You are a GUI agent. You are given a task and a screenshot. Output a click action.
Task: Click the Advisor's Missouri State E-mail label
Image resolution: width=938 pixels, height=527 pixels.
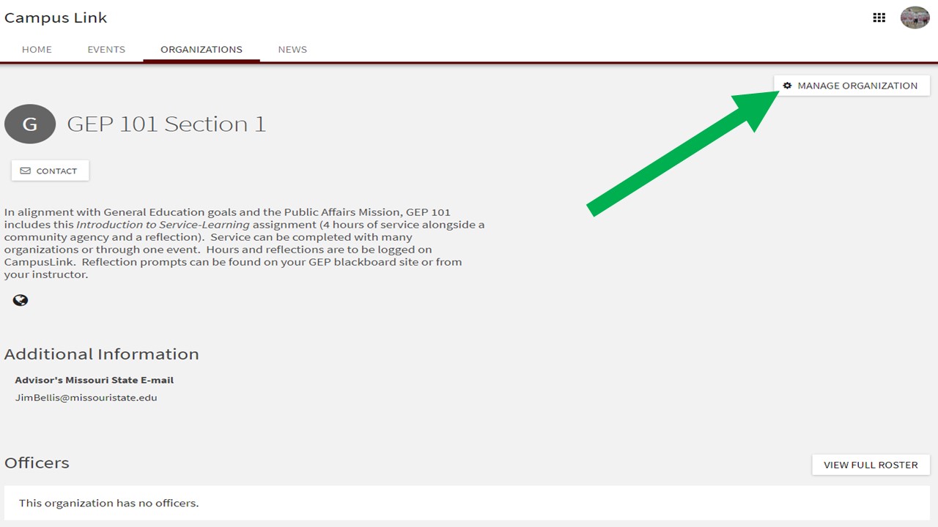tap(94, 380)
